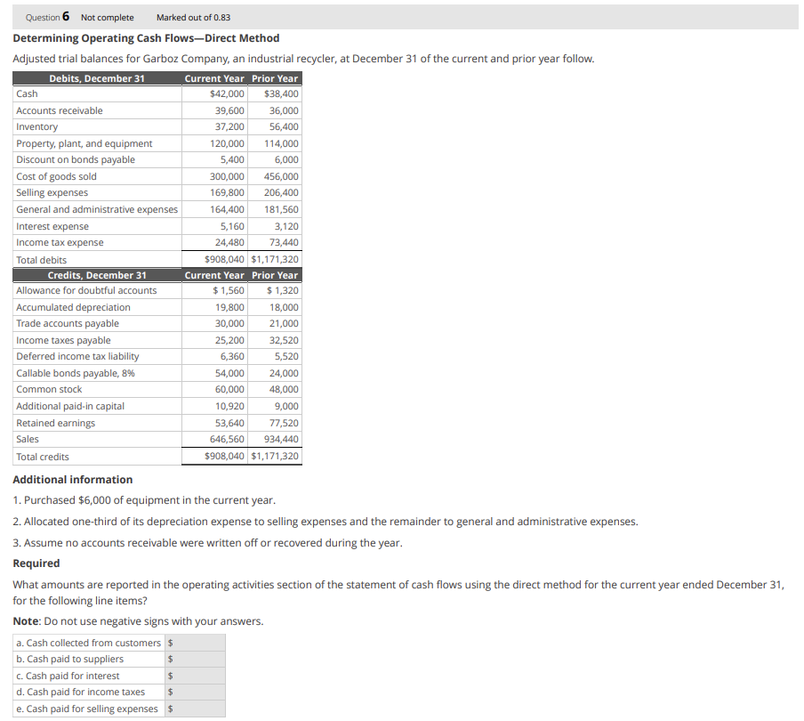Screen dimensions: 804x721
Task: Select the Current Year column header in debits table
Action: click(x=213, y=77)
